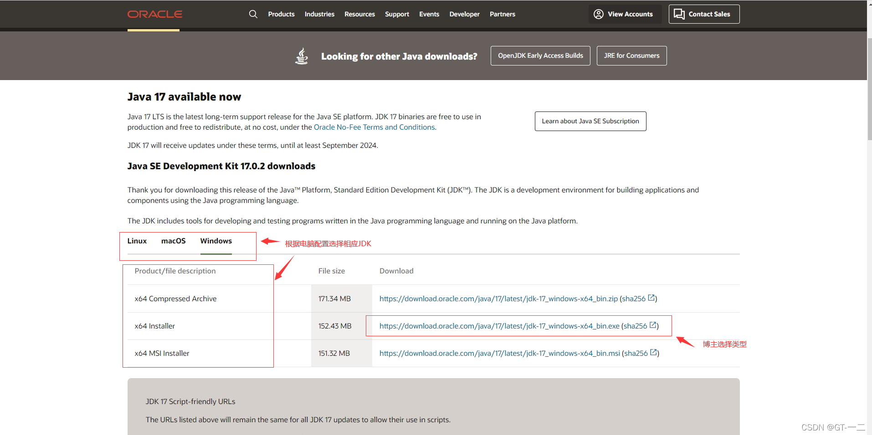This screenshot has width=872, height=435.
Task: Click sha256 link for the MSI installer
Action: pos(636,353)
